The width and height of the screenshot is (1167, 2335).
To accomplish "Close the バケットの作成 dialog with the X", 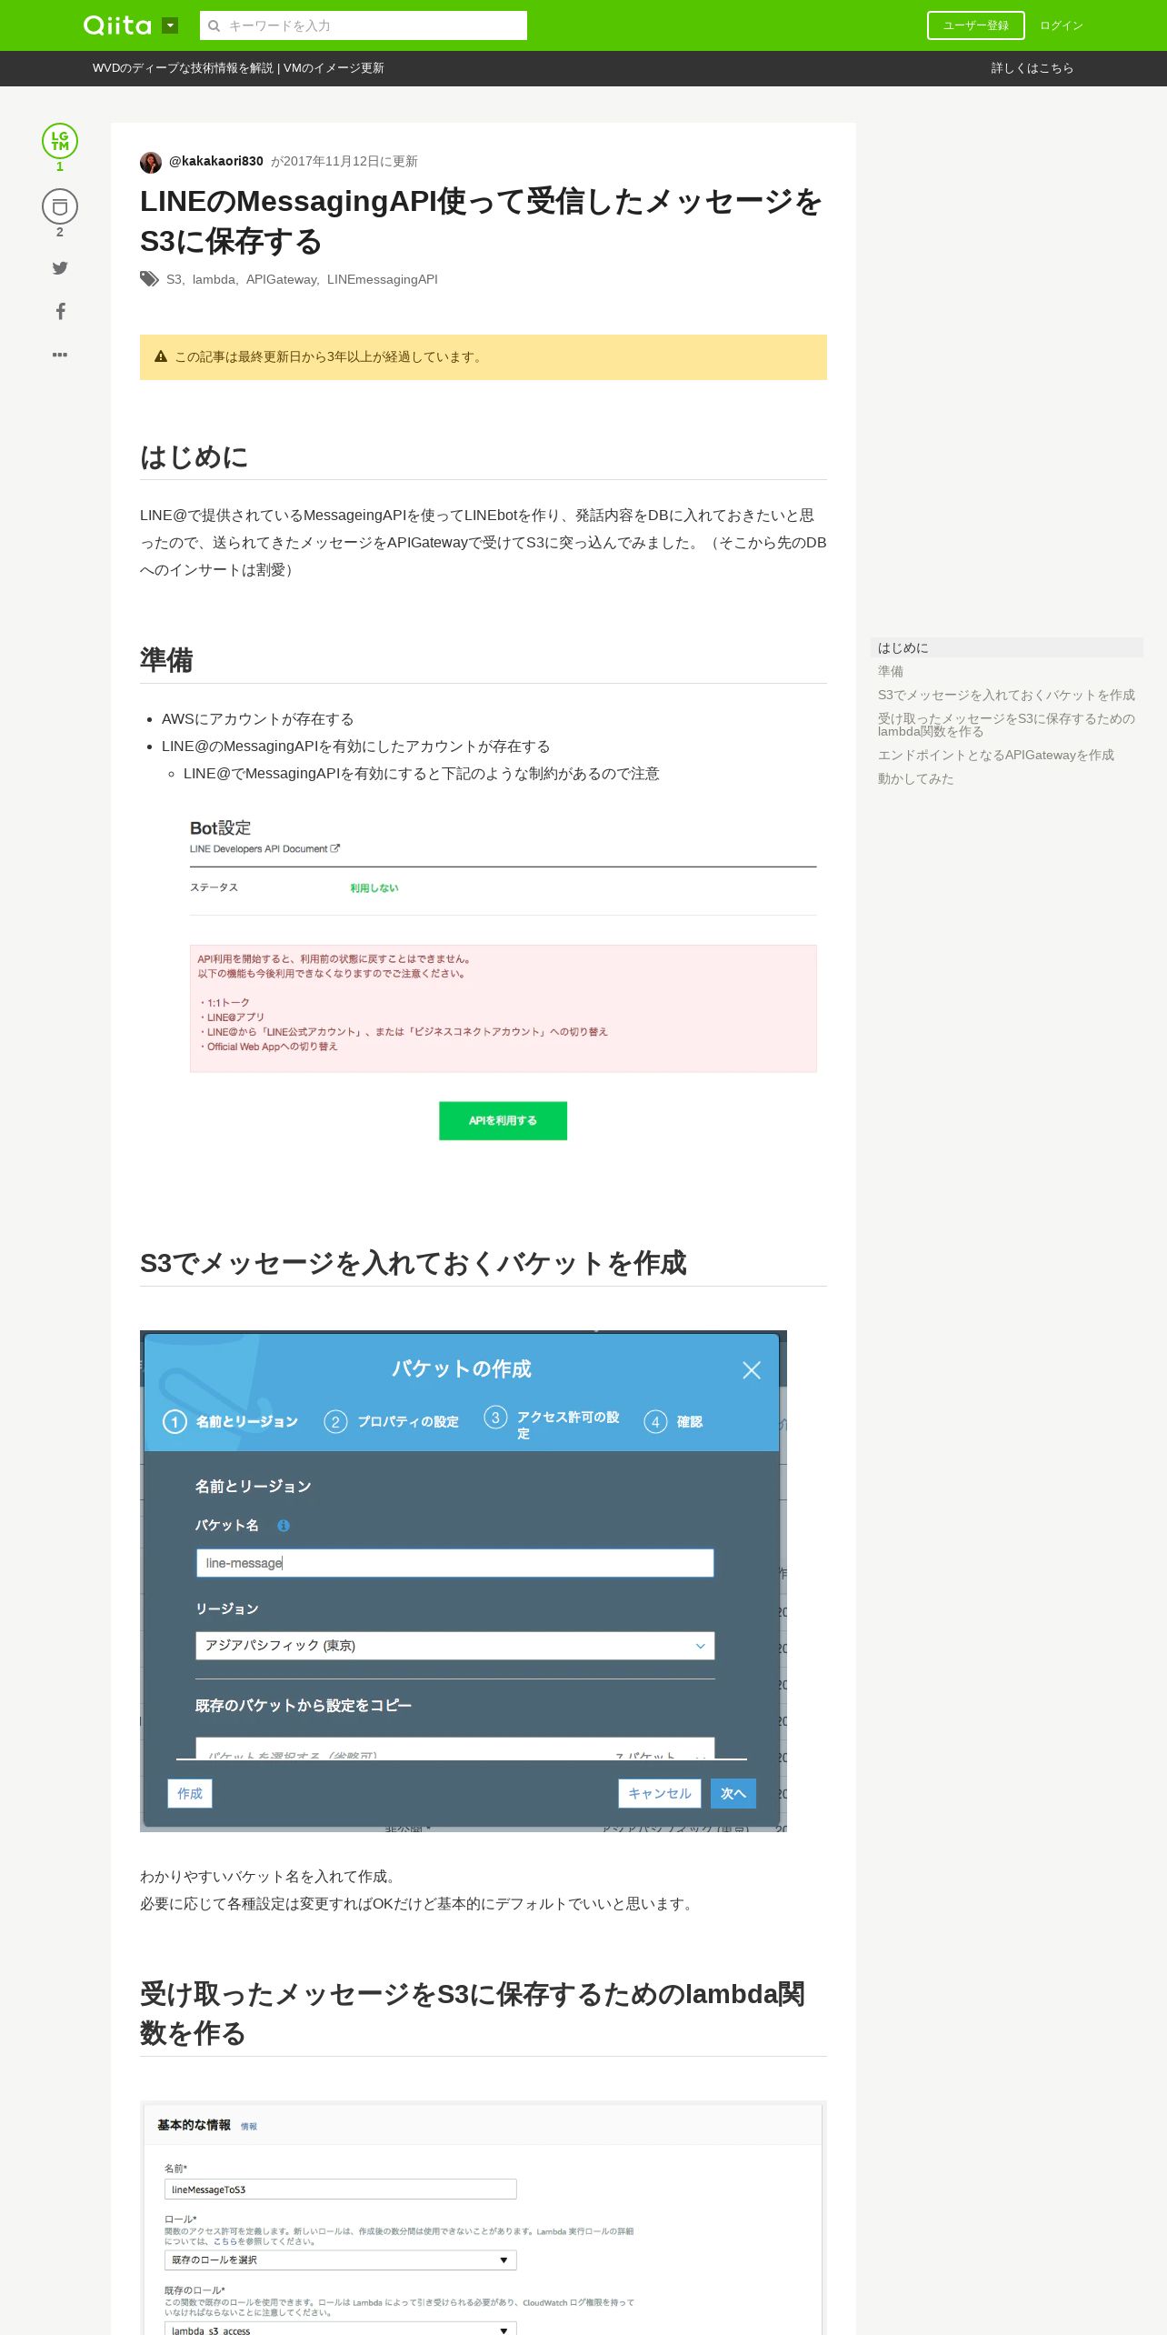I will pyautogui.click(x=752, y=1370).
